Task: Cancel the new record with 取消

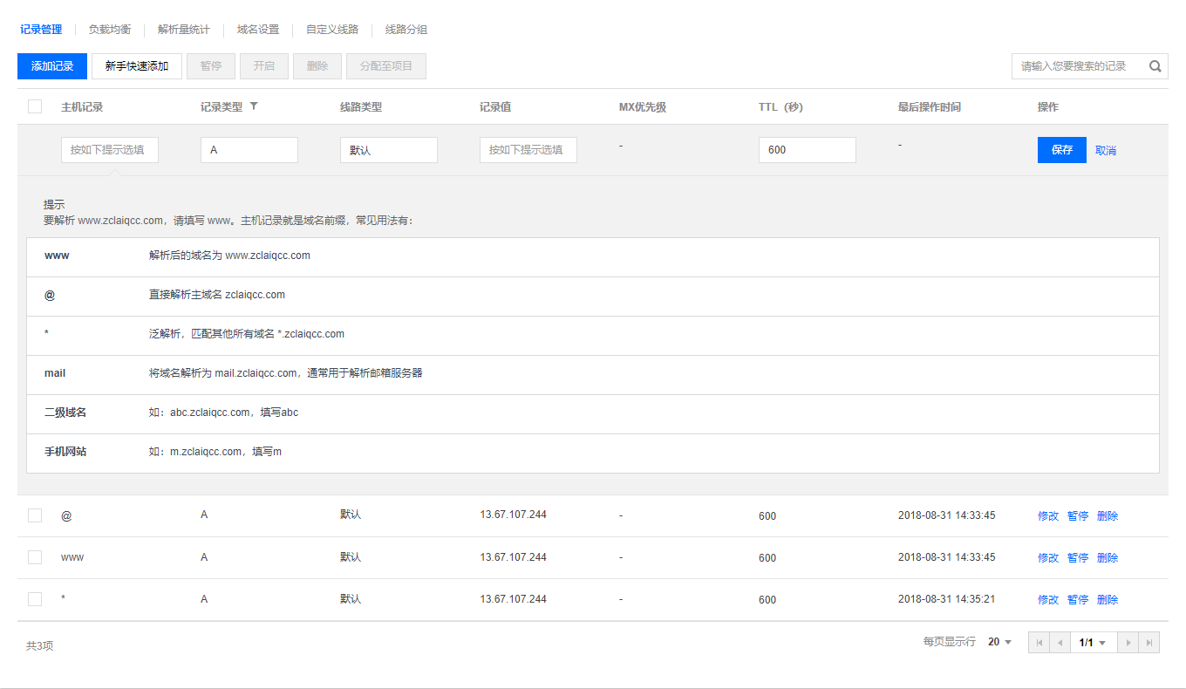Action: [1106, 150]
